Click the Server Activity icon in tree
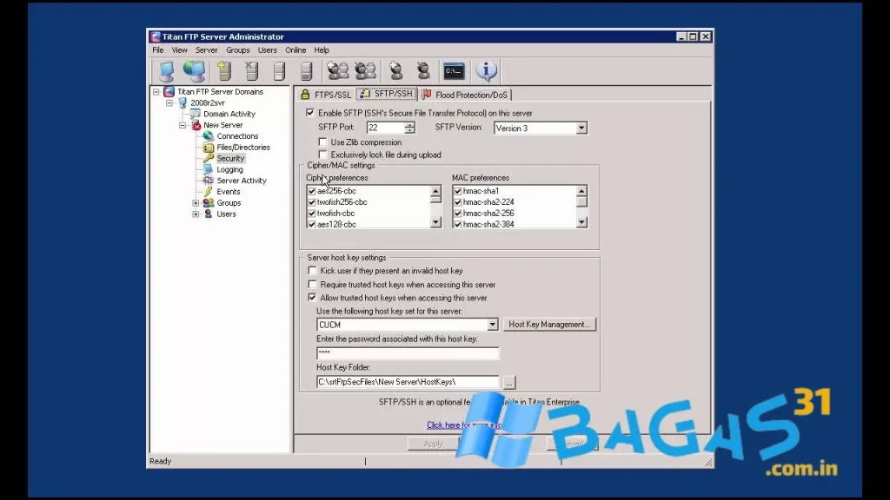Viewport: 890px width, 500px height. pos(209,181)
